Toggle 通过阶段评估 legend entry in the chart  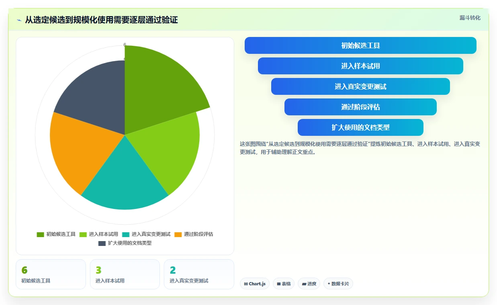(x=194, y=234)
